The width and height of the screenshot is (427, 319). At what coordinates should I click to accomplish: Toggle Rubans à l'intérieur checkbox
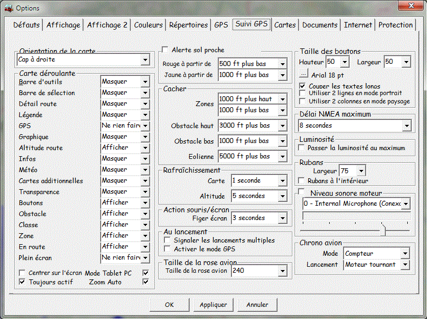tap(302, 180)
